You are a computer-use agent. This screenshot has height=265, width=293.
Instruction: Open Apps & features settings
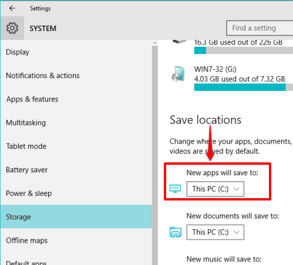coord(76,99)
